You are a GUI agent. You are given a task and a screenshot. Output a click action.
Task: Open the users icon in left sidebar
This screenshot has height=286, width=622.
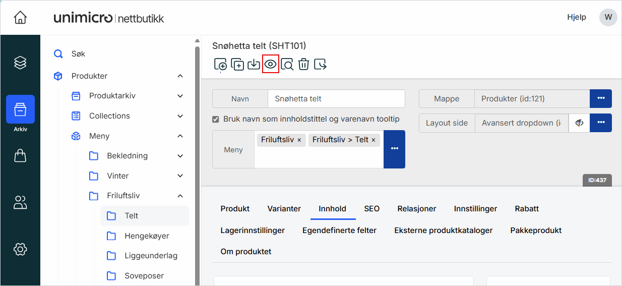pyautogui.click(x=20, y=203)
